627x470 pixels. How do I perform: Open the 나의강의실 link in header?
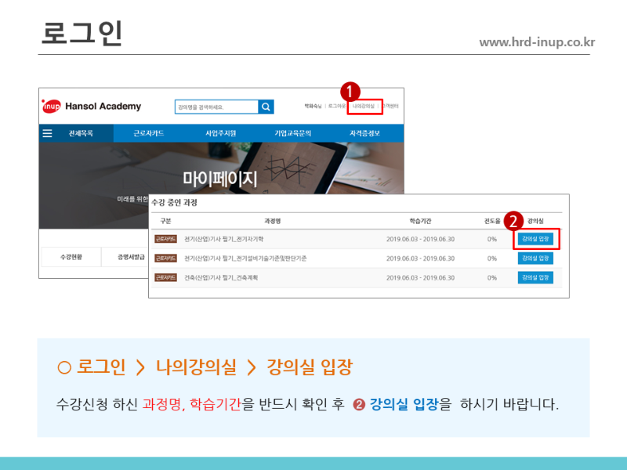pos(364,106)
